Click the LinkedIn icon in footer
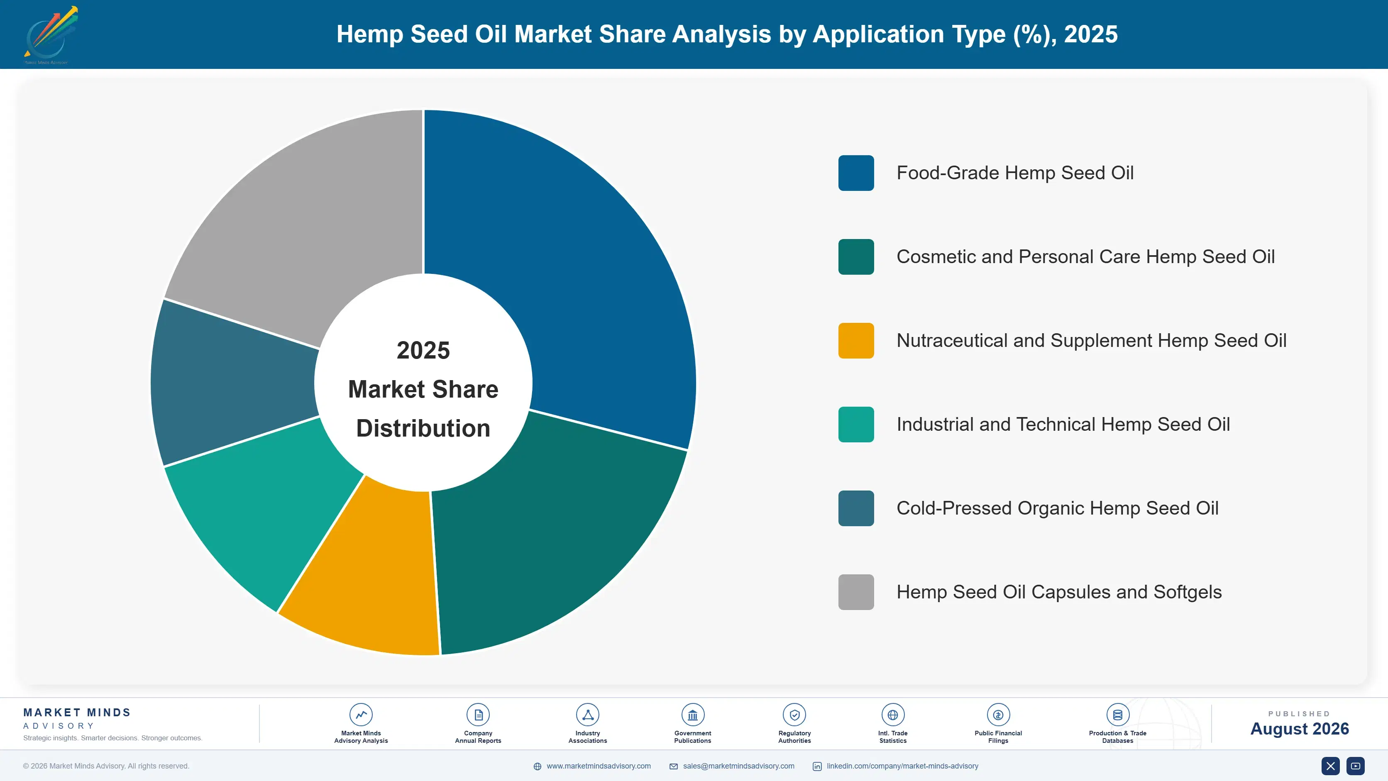 817,766
